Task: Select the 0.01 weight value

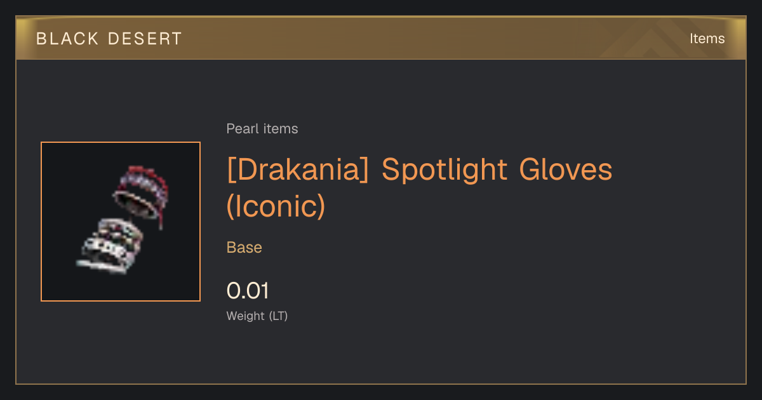Action: pos(248,291)
